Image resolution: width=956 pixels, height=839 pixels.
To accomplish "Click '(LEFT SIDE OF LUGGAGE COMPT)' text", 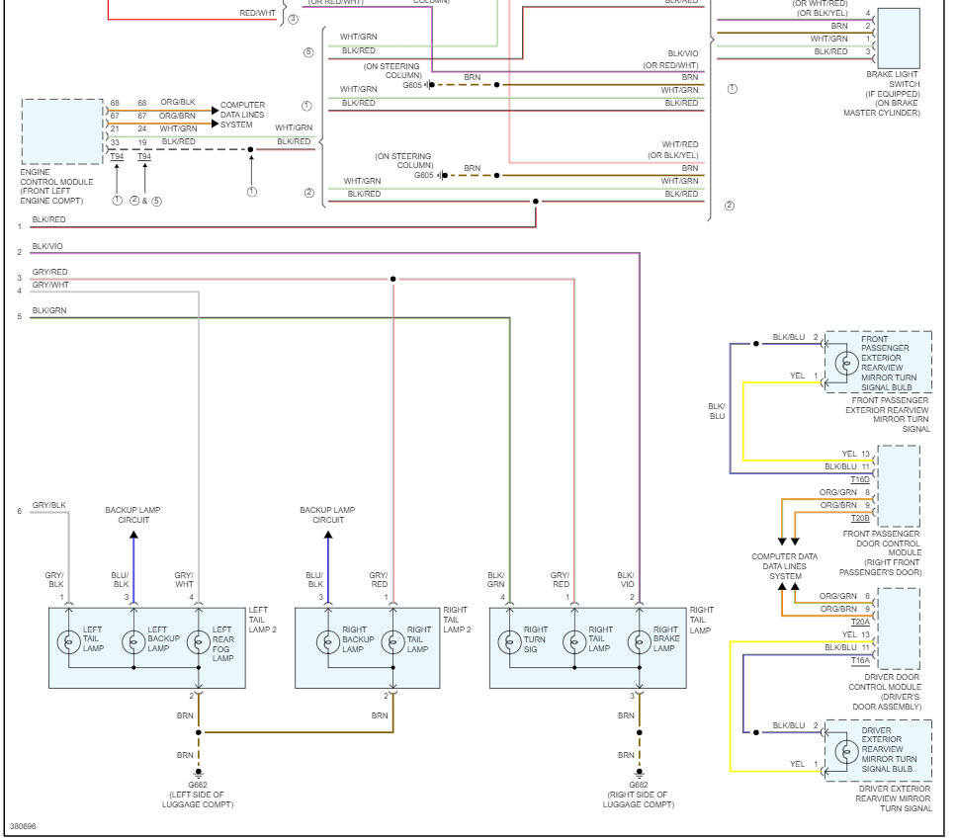I will pos(197,799).
